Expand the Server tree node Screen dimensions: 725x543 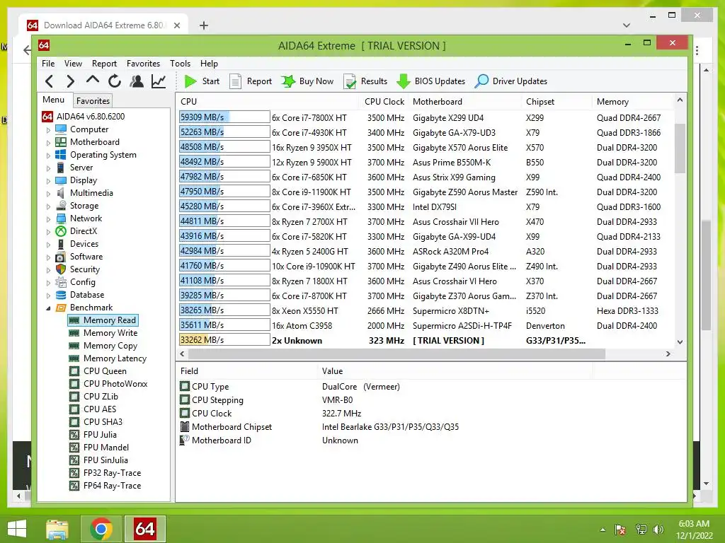coord(48,168)
